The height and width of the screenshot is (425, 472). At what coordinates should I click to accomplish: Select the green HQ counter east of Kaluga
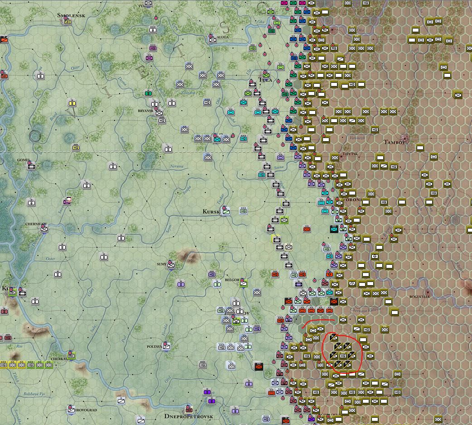coord(253,48)
